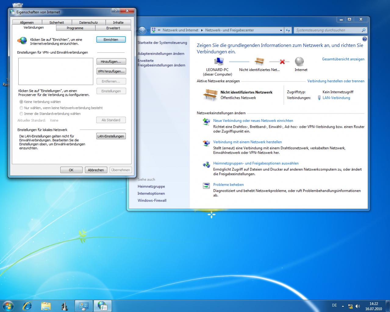The height and width of the screenshot is (312, 390).
Task: Open 'Adaptereinstellungen ändern' in sidebar
Action: tap(161, 54)
